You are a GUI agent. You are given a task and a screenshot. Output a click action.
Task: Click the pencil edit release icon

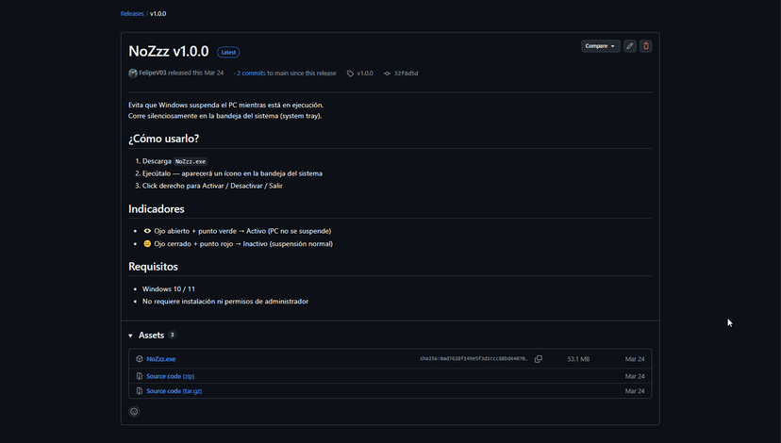629,46
